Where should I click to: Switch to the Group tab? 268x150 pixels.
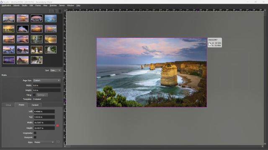(x=8, y=105)
